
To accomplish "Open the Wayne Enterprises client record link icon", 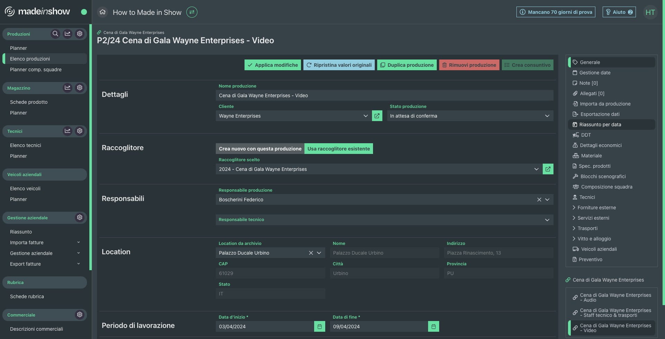I will pyautogui.click(x=377, y=116).
